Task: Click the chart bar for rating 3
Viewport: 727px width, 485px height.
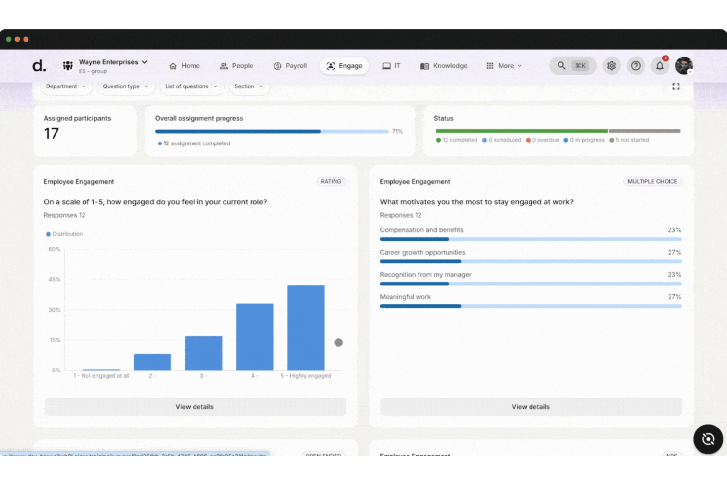Action: pos(203,353)
